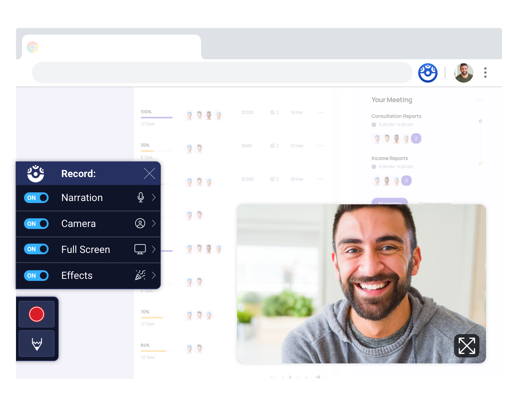Switch off the Effects toggle

pyautogui.click(x=36, y=276)
